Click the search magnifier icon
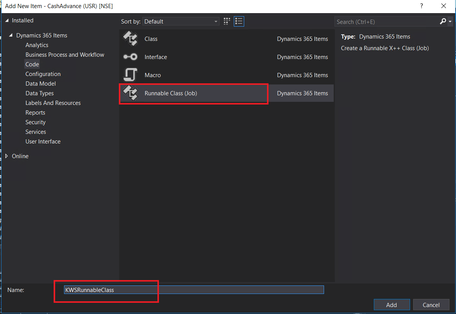456x314 pixels. pyautogui.click(x=442, y=21)
